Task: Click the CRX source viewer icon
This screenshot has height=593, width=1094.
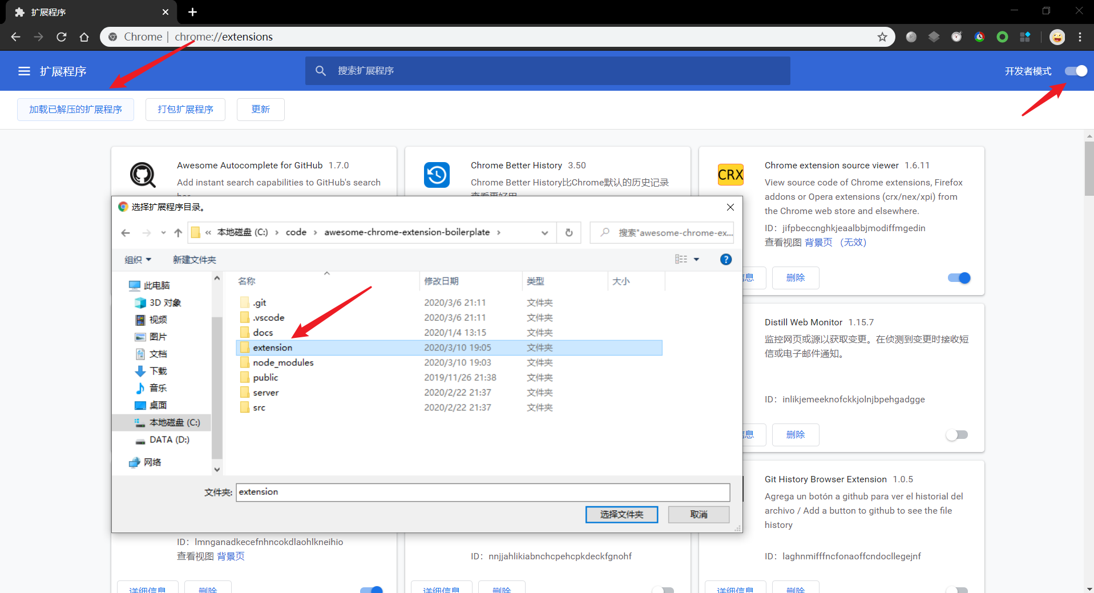Action: point(730,175)
